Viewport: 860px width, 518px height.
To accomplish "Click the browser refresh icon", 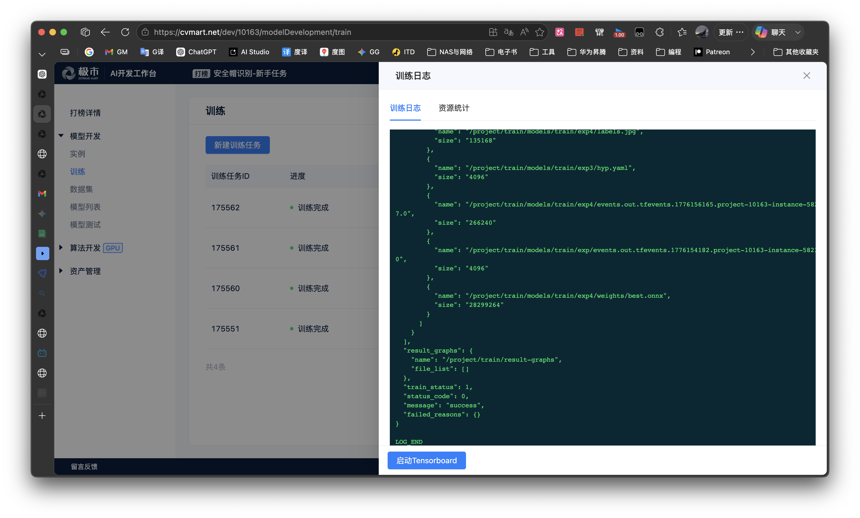I will pos(125,32).
